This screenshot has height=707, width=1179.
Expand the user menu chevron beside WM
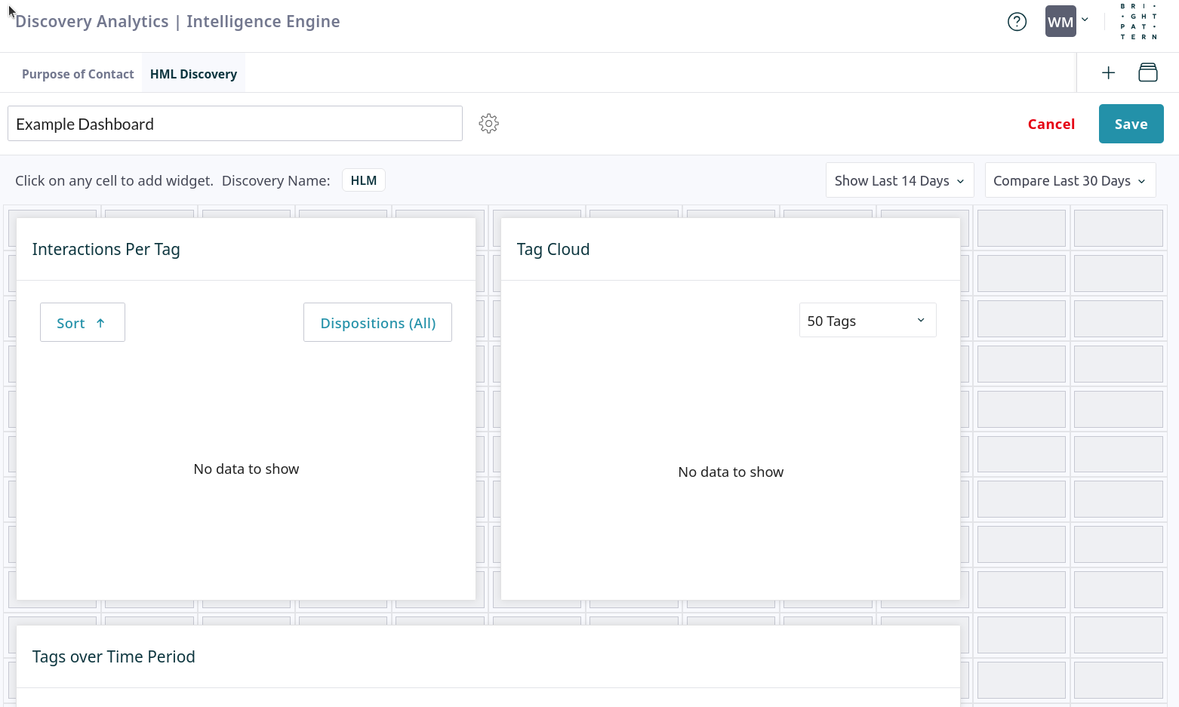pyautogui.click(x=1085, y=20)
